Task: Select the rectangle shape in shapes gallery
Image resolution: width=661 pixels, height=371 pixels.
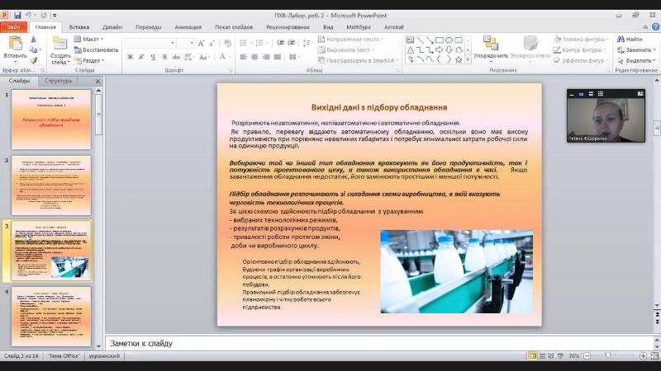Action: coord(440,39)
